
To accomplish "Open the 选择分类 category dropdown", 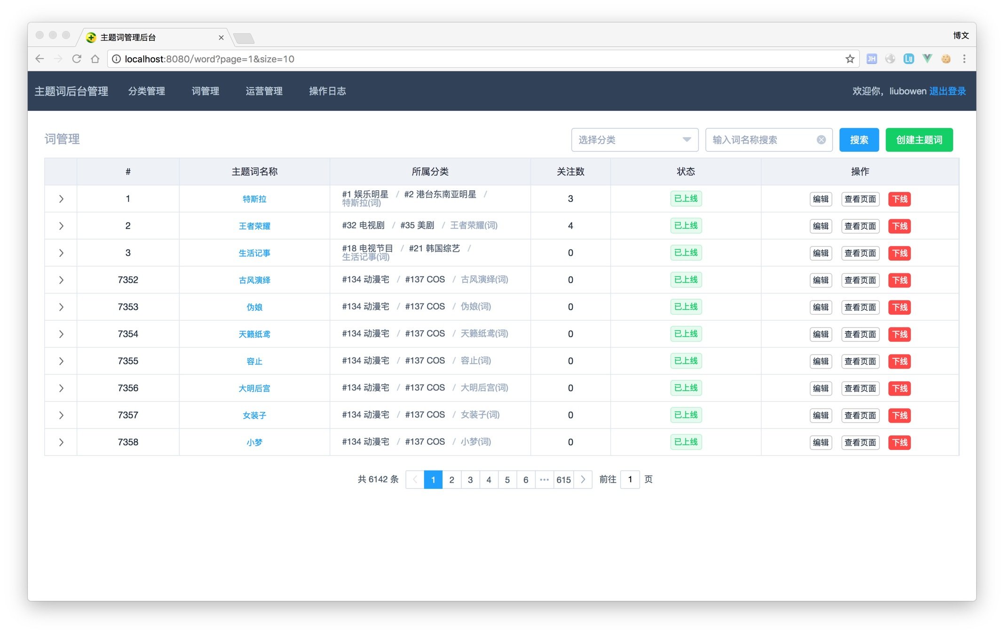I will [634, 140].
